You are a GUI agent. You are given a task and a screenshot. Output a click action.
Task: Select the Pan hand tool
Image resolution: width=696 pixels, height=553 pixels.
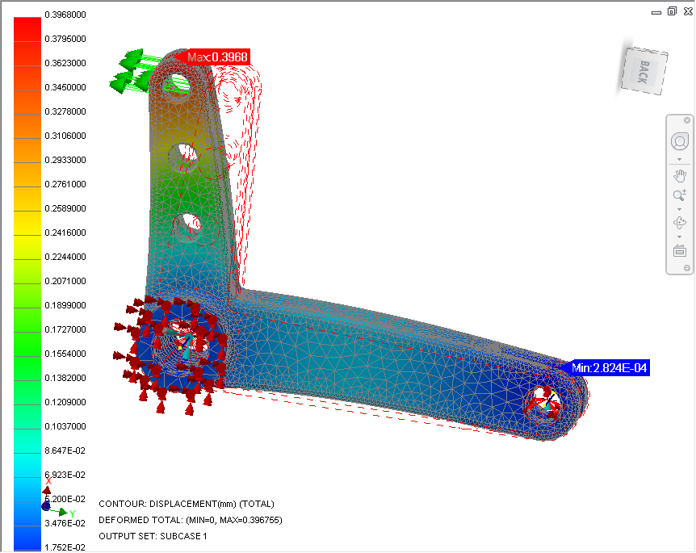(x=680, y=176)
